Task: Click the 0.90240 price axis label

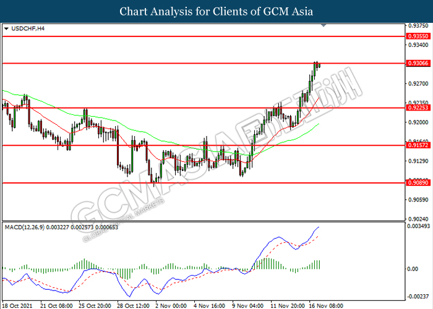Action: 418,219
